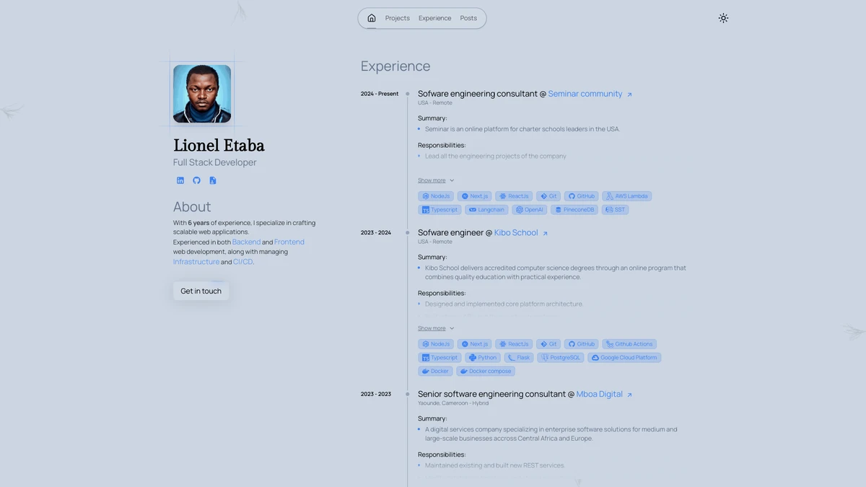Toggle the light/dark theme sun button

click(723, 18)
